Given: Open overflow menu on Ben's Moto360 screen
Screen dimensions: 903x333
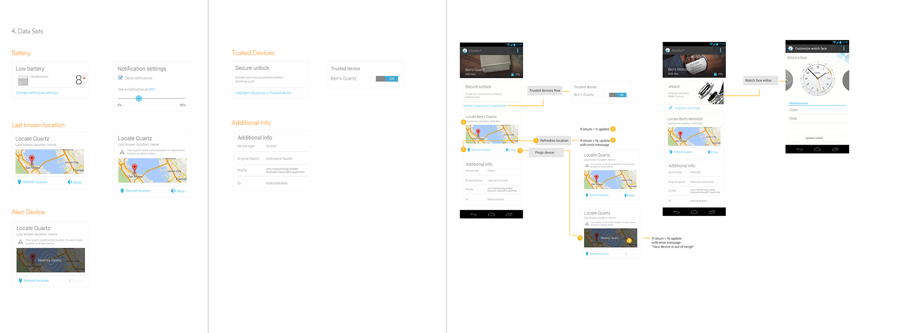Looking at the screenshot, I should (x=720, y=50).
